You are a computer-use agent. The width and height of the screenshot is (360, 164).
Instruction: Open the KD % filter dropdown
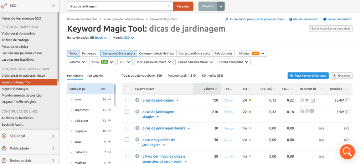[x=102, y=62]
